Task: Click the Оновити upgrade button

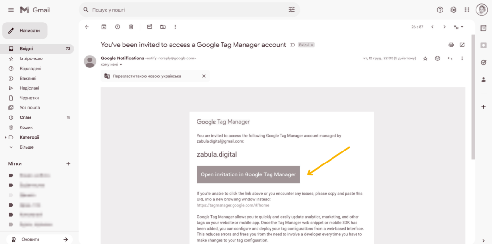Action: [x=39, y=239]
